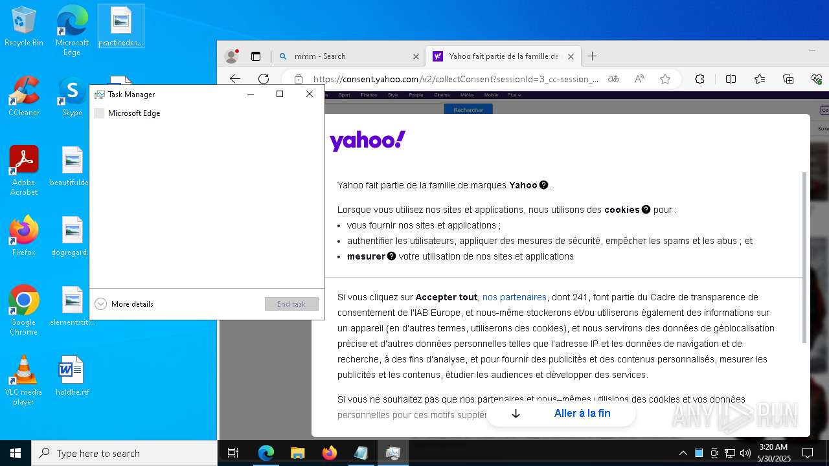
Task: Open the clock showing 3:20 AM
Action: point(773,453)
